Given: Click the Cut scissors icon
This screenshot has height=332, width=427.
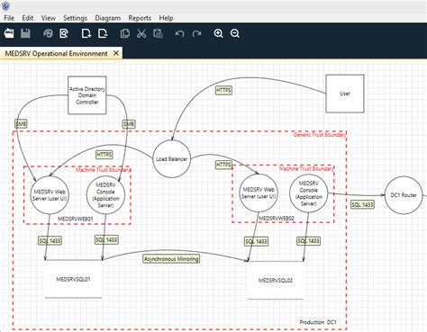Looking at the screenshot, I should (141, 33).
